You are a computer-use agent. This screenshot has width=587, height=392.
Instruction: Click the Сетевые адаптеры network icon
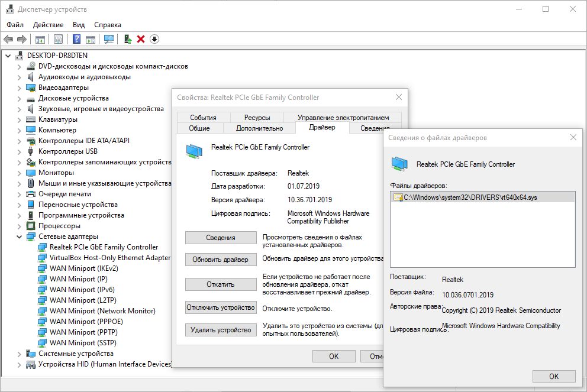31,237
